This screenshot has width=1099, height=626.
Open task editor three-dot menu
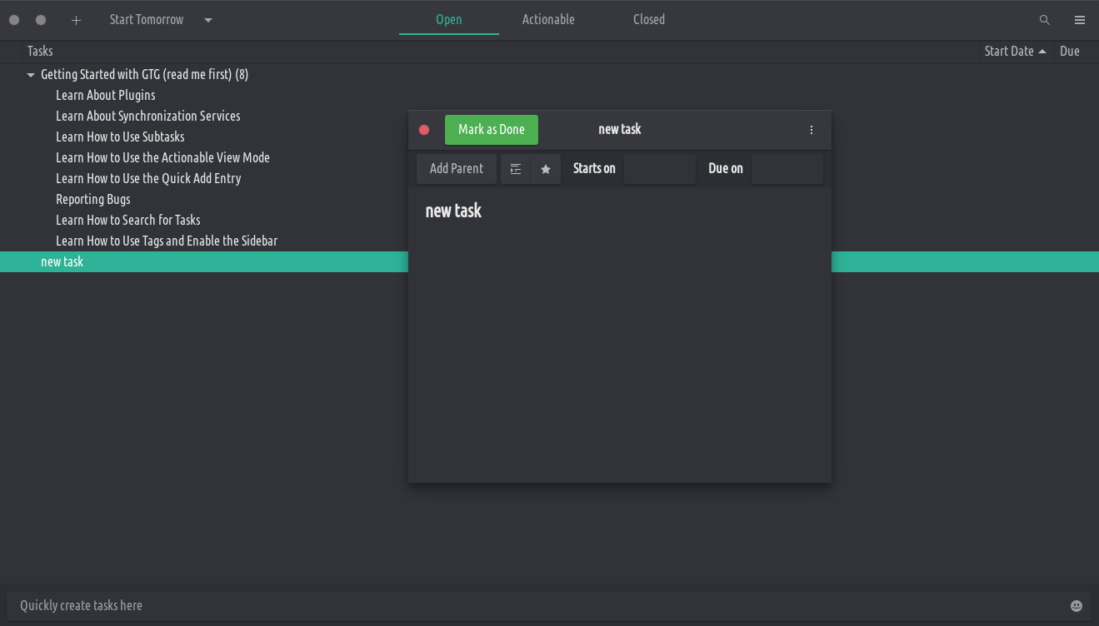tap(812, 130)
